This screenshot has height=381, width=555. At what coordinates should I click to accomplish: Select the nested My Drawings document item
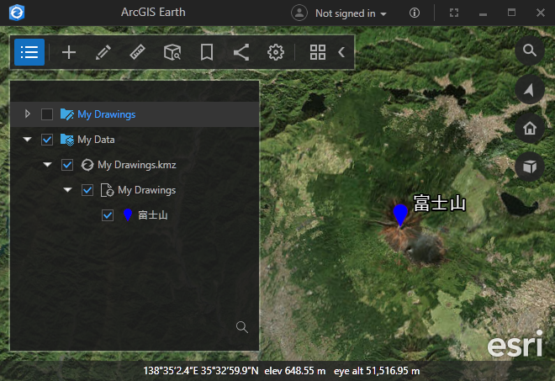146,190
